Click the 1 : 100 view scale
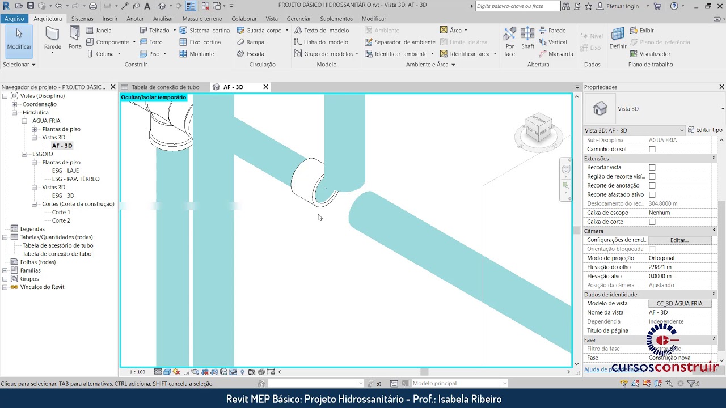 click(x=137, y=372)
